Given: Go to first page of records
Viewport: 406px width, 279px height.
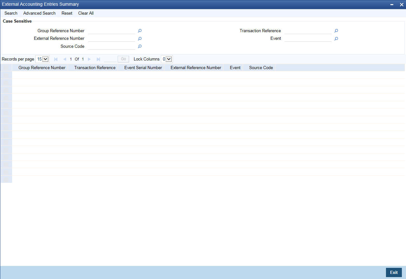Looking at the screenshot, I should (x=56, y=59).
